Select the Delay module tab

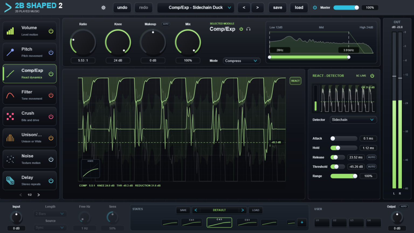30,180
